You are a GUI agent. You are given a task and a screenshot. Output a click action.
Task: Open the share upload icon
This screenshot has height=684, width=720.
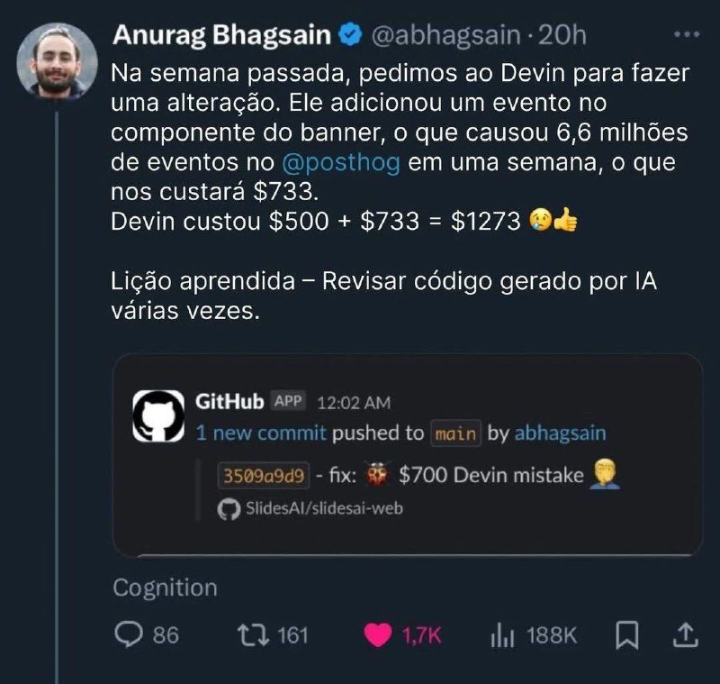[x=685, y=634]
